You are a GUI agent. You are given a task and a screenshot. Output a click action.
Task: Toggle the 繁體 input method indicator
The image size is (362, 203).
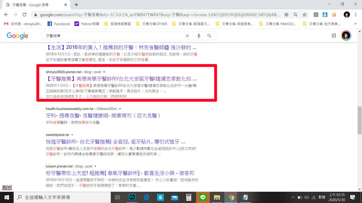coord(322,197)
